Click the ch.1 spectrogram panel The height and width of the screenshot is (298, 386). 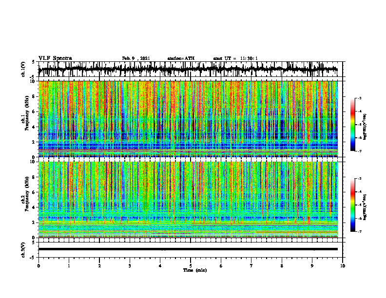tap(188, 119)
